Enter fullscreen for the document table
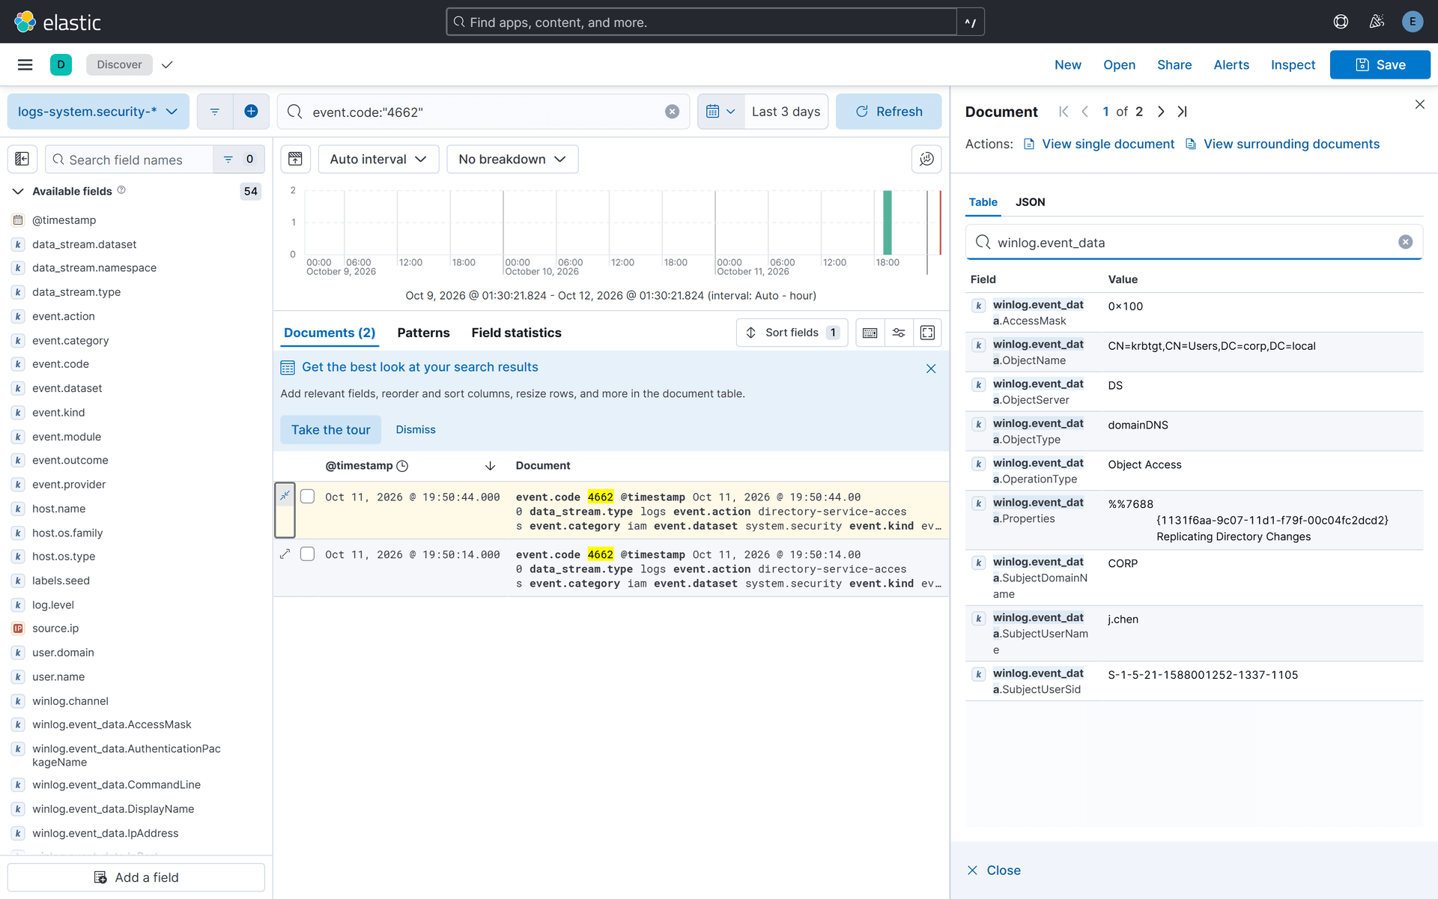The height and width of the screenshot is (899, 1438). 927,333
